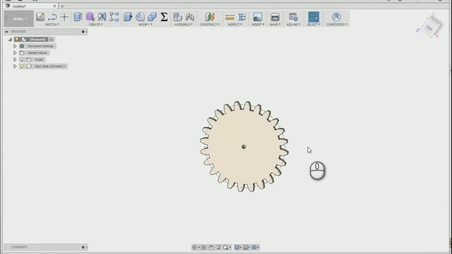This screenshot has height=254, width=452.
Task: Open the ASSEMBLE menu dropdown
Action: 184,25
